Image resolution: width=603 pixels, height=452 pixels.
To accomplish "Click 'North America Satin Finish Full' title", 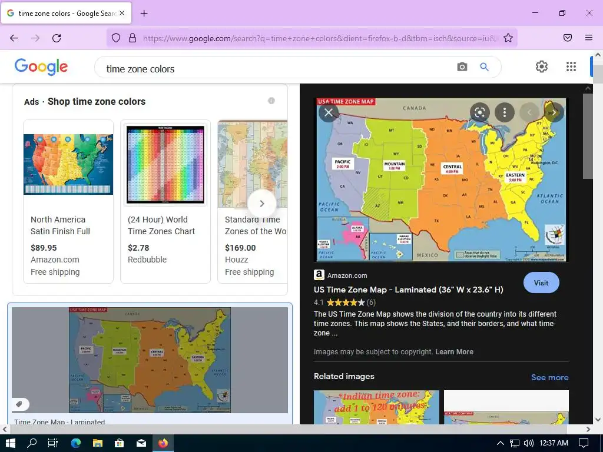I will tap(61, 225).
